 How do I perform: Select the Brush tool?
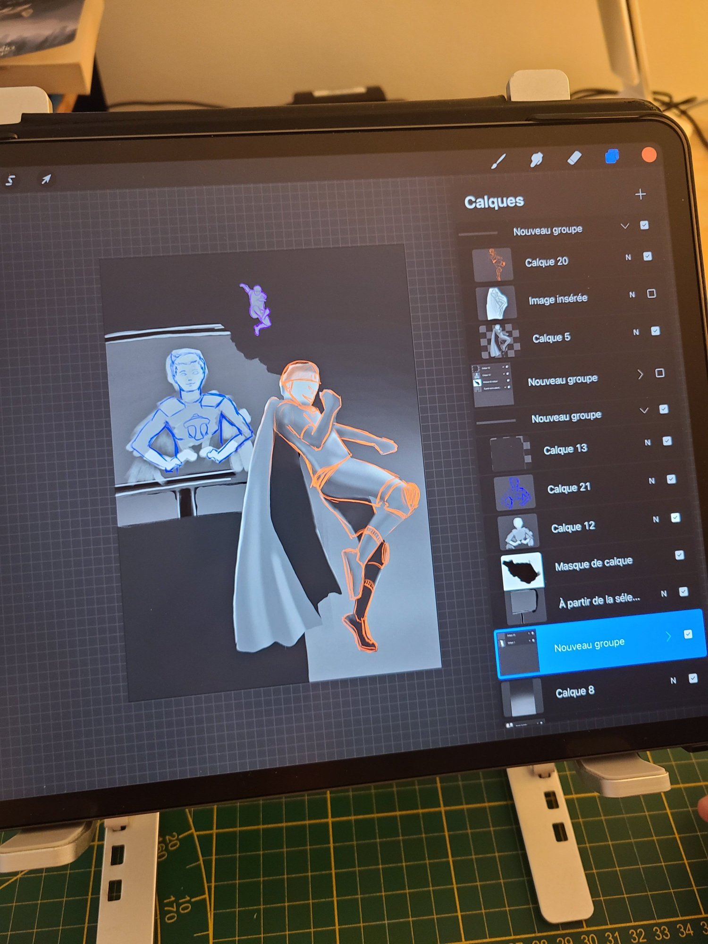(x=498, y=161)
